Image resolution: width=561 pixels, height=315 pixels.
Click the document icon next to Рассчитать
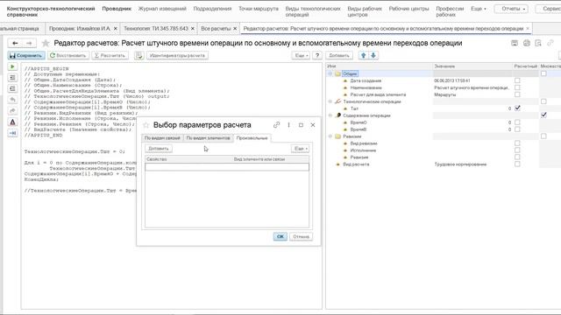point(138,55)
